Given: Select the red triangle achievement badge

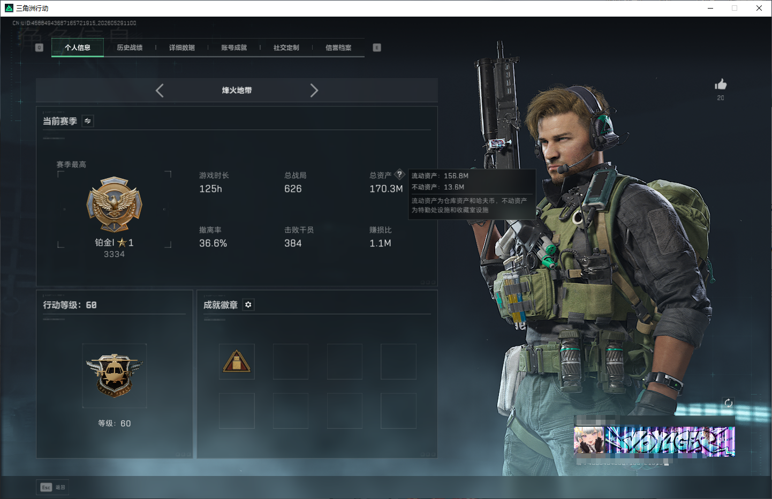Looking at the screenshot, I should coord(237,361).
